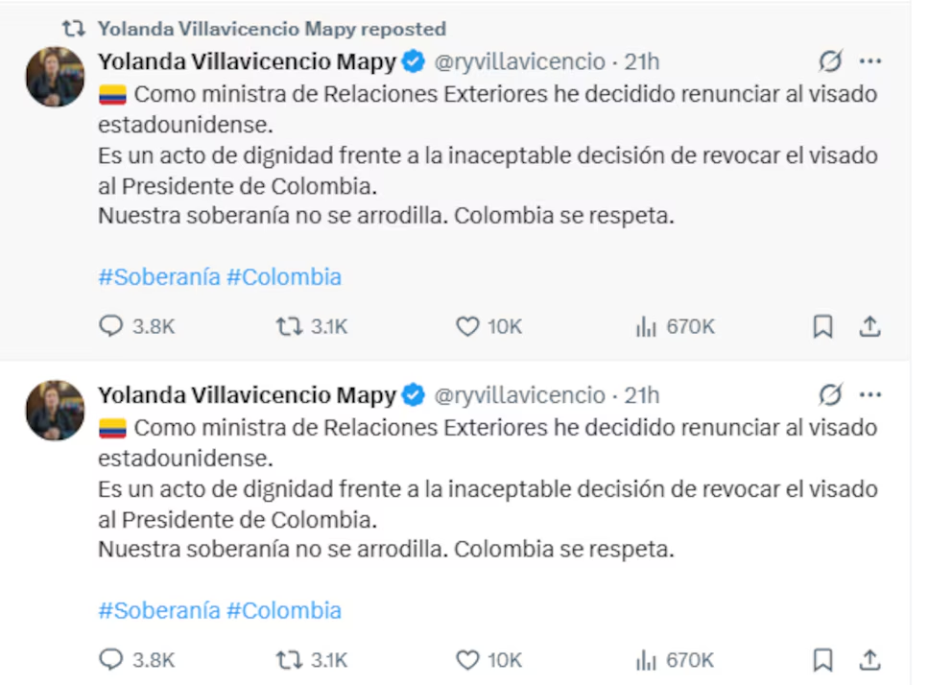The width and height of the screenshot is (952, 685).
Task: Bookmark the second tweet
Action: pyautogui.click(x=822, y=660)
